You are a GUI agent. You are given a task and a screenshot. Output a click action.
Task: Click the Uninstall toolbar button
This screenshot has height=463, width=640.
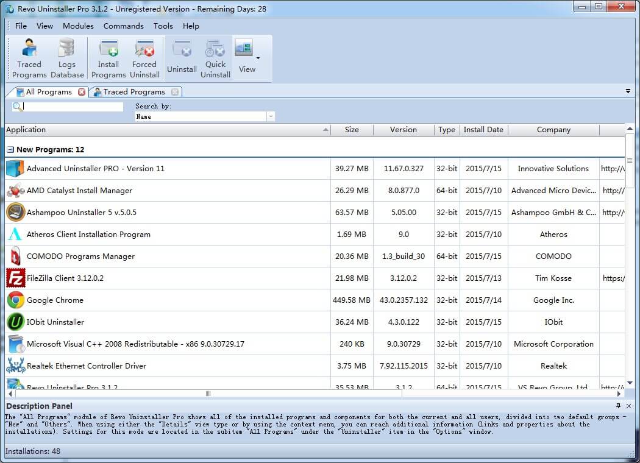click(x=182, y=57)
